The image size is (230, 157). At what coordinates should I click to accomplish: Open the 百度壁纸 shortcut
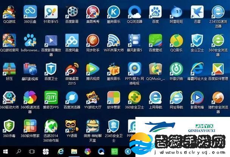tap(155, 40)
